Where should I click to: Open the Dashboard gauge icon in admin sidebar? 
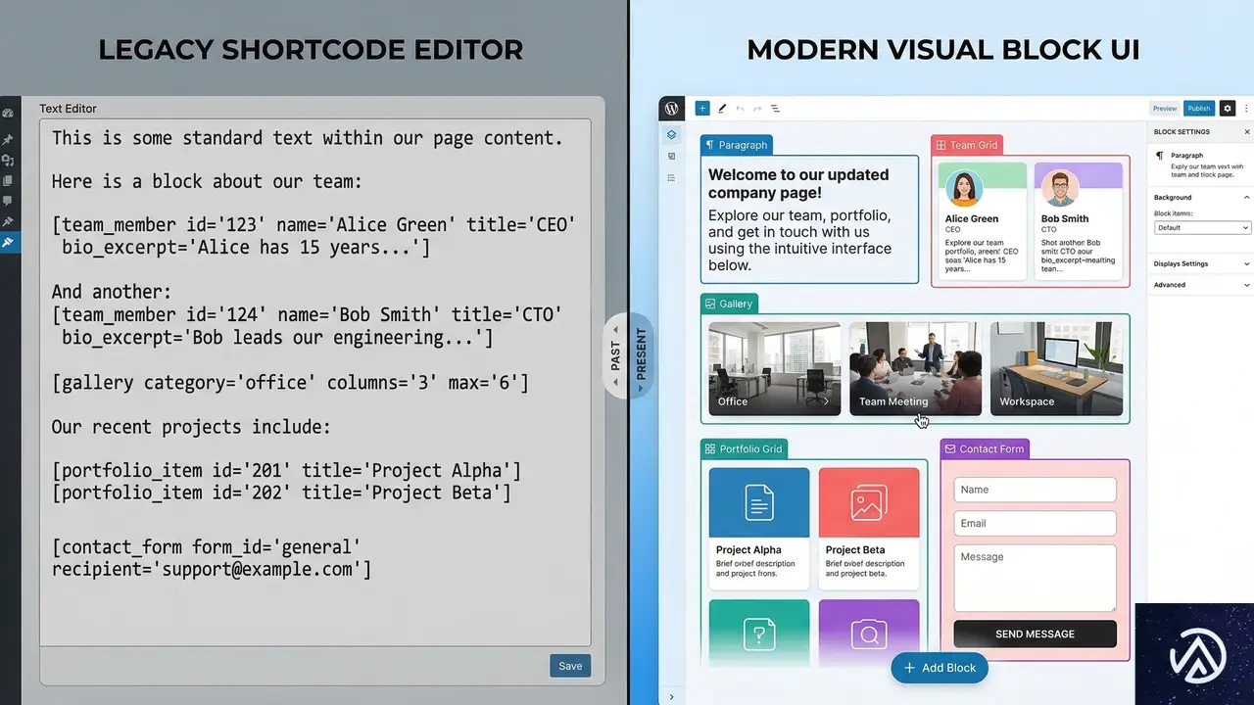tap(8, 115)
